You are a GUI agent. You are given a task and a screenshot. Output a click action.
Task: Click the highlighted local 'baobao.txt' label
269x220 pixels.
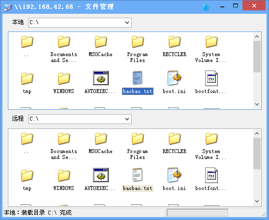click(138, 91)
